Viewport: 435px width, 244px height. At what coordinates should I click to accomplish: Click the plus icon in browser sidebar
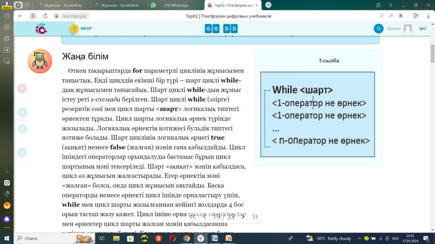point(7,172)
